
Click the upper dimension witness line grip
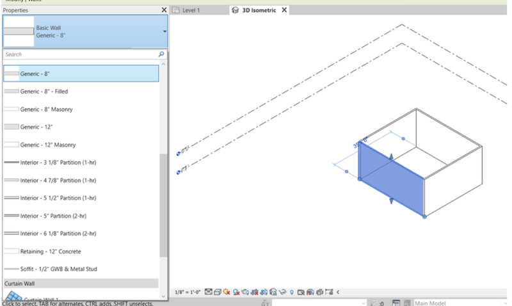coord(403,138)
